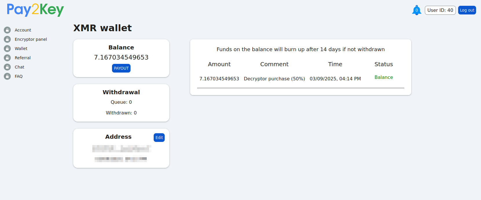Click the lock icon beside Account

7,30
